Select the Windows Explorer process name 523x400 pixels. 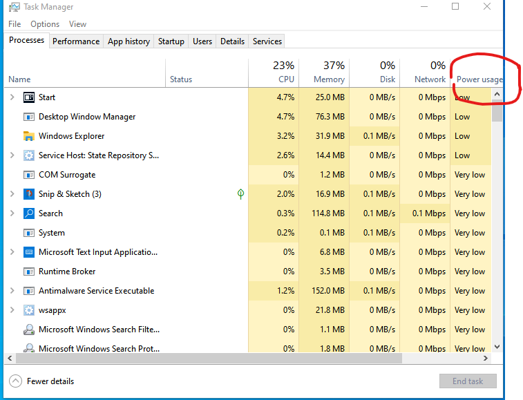coord(71,136)
